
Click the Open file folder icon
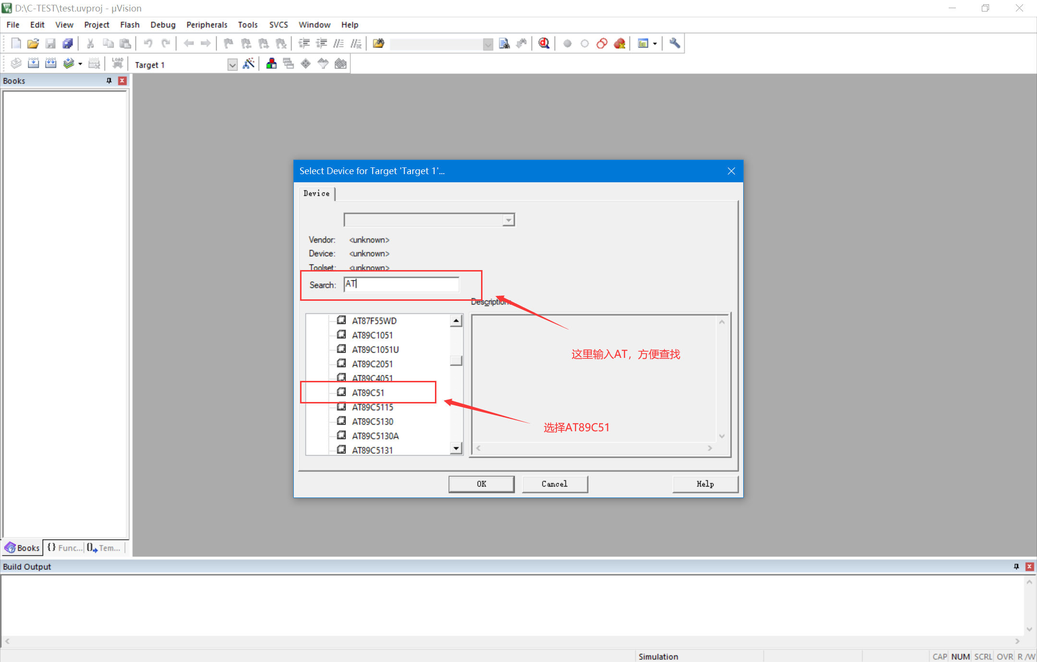tap(33, 44)
